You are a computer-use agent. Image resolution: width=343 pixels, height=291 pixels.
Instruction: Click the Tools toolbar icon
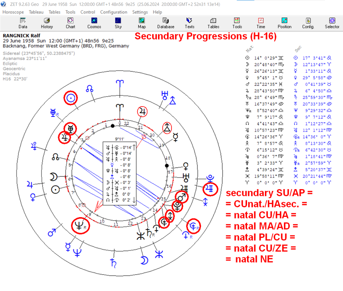237,23
